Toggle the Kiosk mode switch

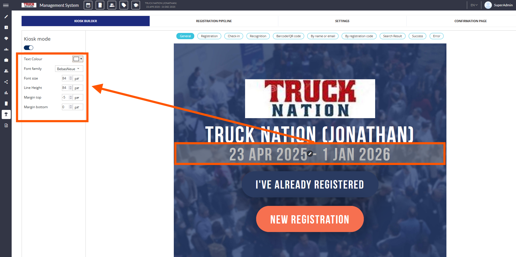tap(29, 48)
